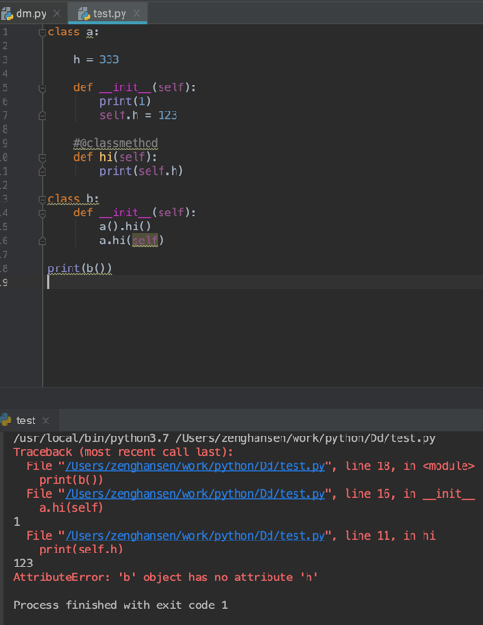Click the value 333 on line 3
483x625 pixels.
coord(109,59)
